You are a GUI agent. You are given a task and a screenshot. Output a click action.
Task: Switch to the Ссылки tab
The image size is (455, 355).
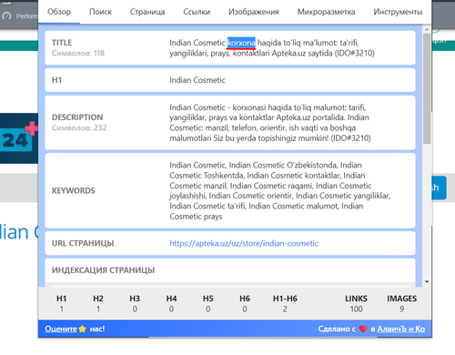(x=197, y=12)
